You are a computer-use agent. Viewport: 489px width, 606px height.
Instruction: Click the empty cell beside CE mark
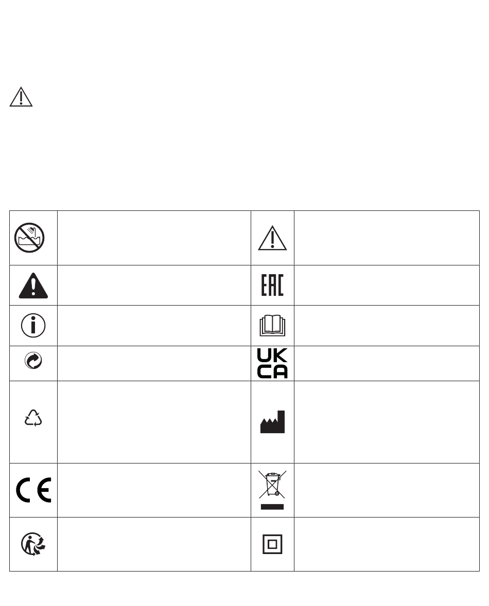pyautogui.click(x=154, y=490)
